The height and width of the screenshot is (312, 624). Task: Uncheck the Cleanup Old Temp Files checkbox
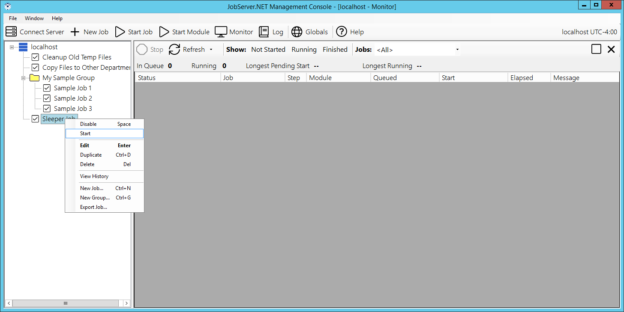pyautogui.click(x=36, y=57)
